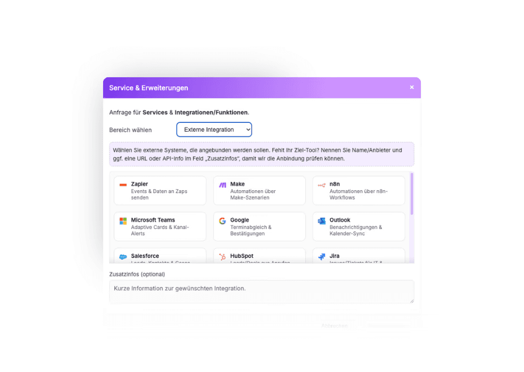Select the n8n integration card title
This screenshot has height=372, width=524.
tap(334, 184)
